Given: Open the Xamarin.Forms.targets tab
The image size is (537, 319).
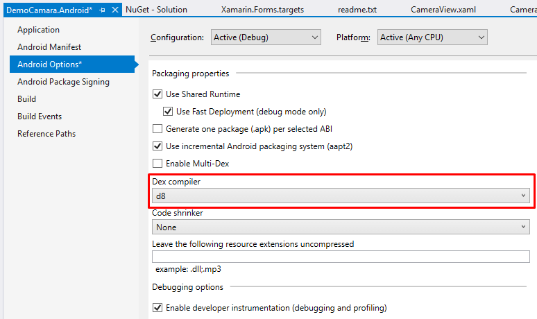Looking at the screenshot, I should 262,10.
